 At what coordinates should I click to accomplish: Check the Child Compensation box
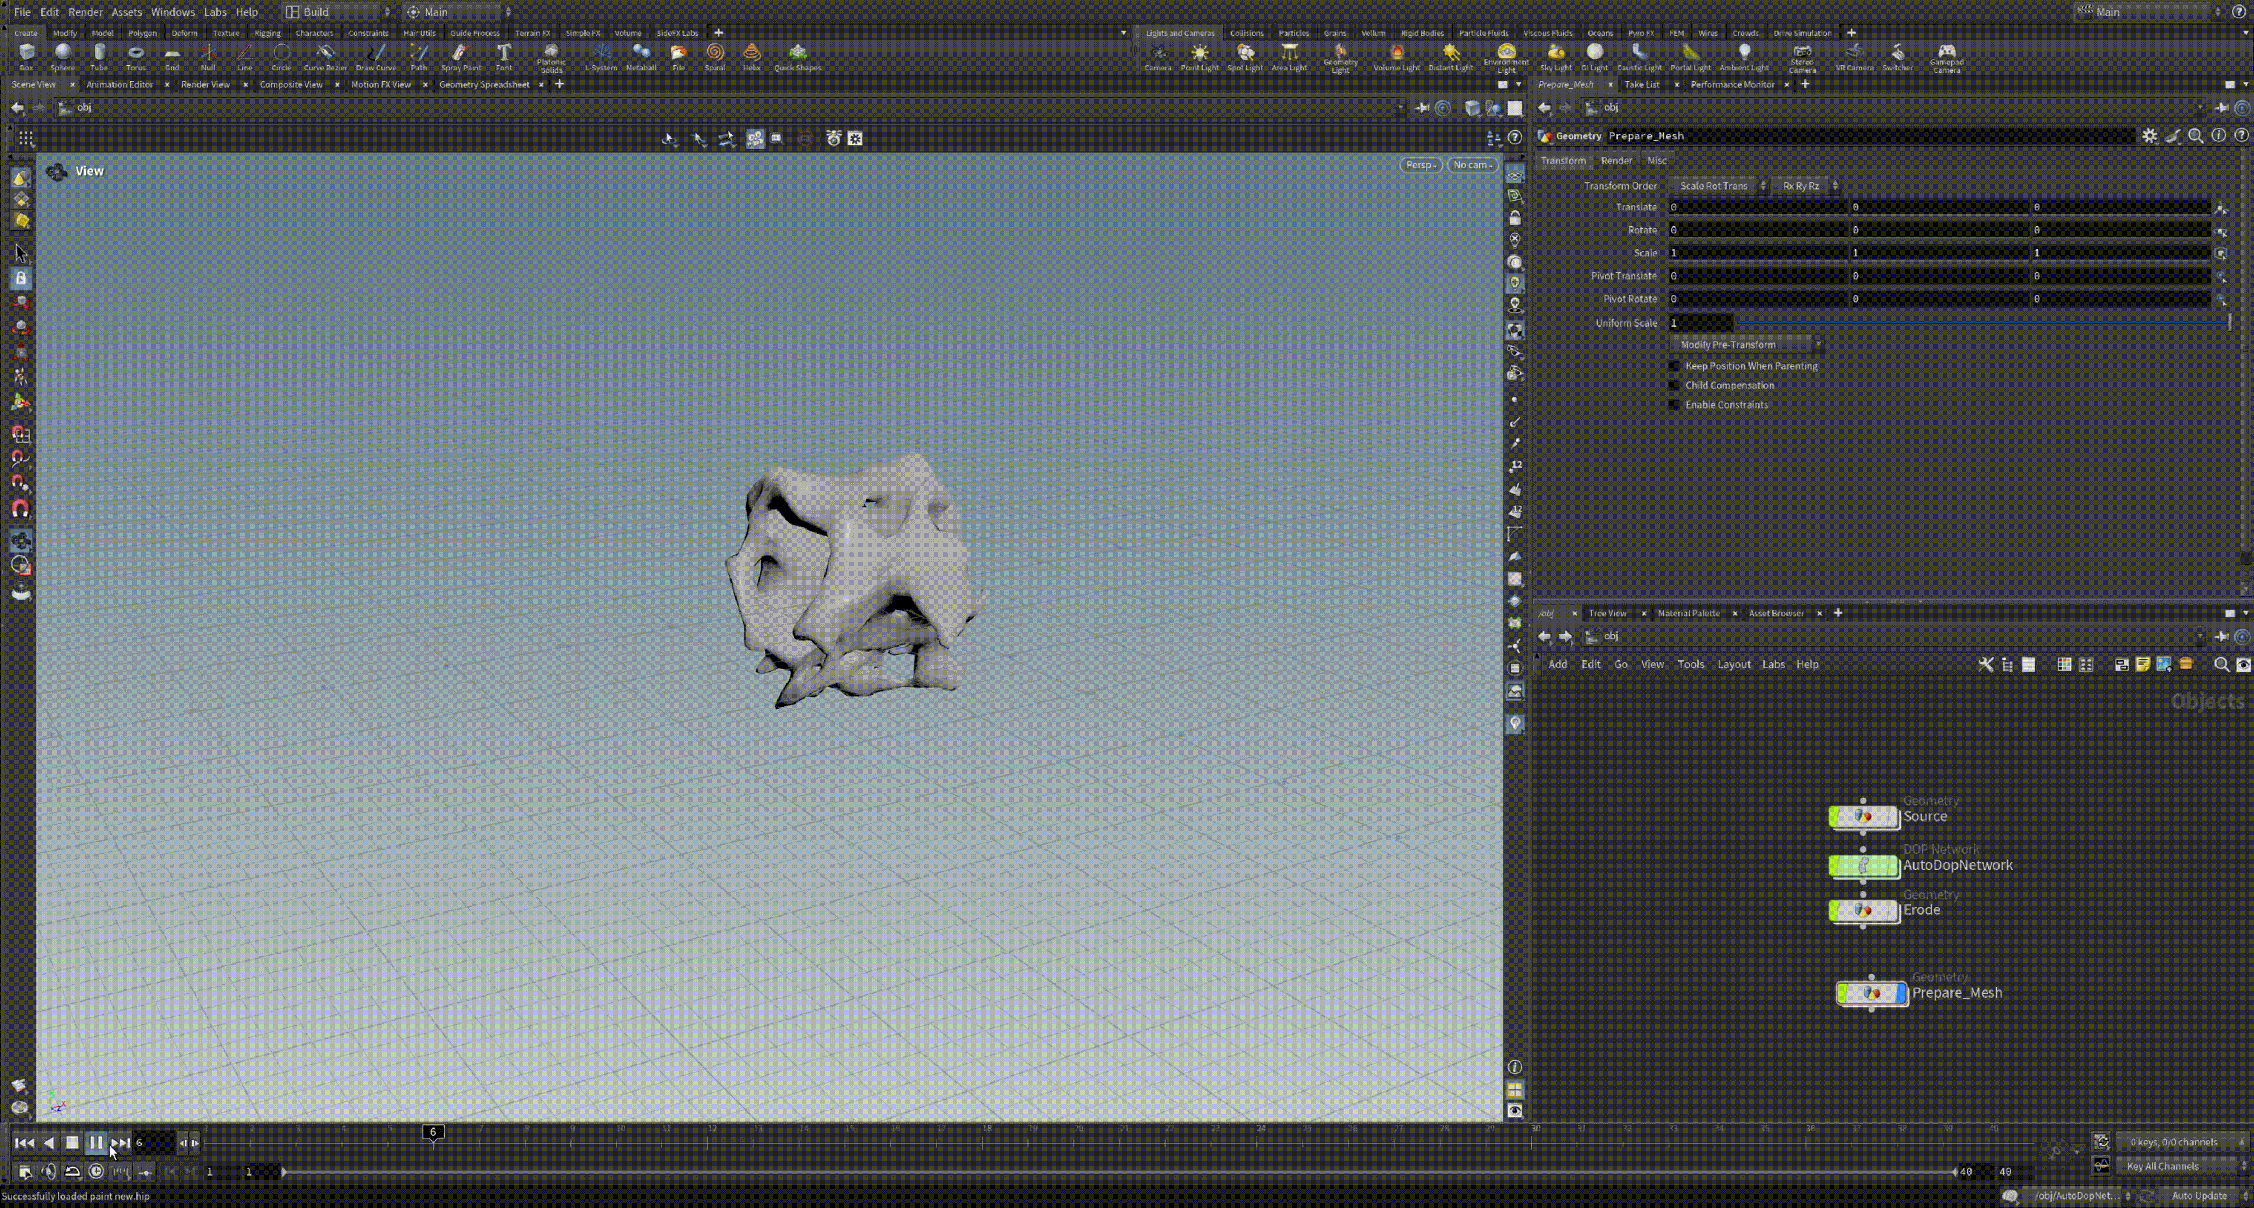click(1674, 385)
